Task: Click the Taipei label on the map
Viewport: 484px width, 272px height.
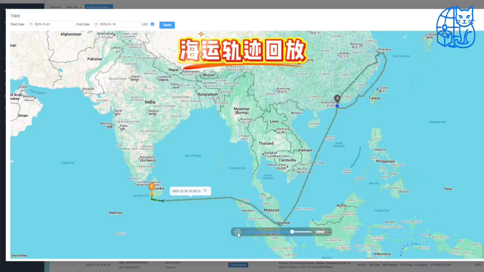Action: [383, 88]
